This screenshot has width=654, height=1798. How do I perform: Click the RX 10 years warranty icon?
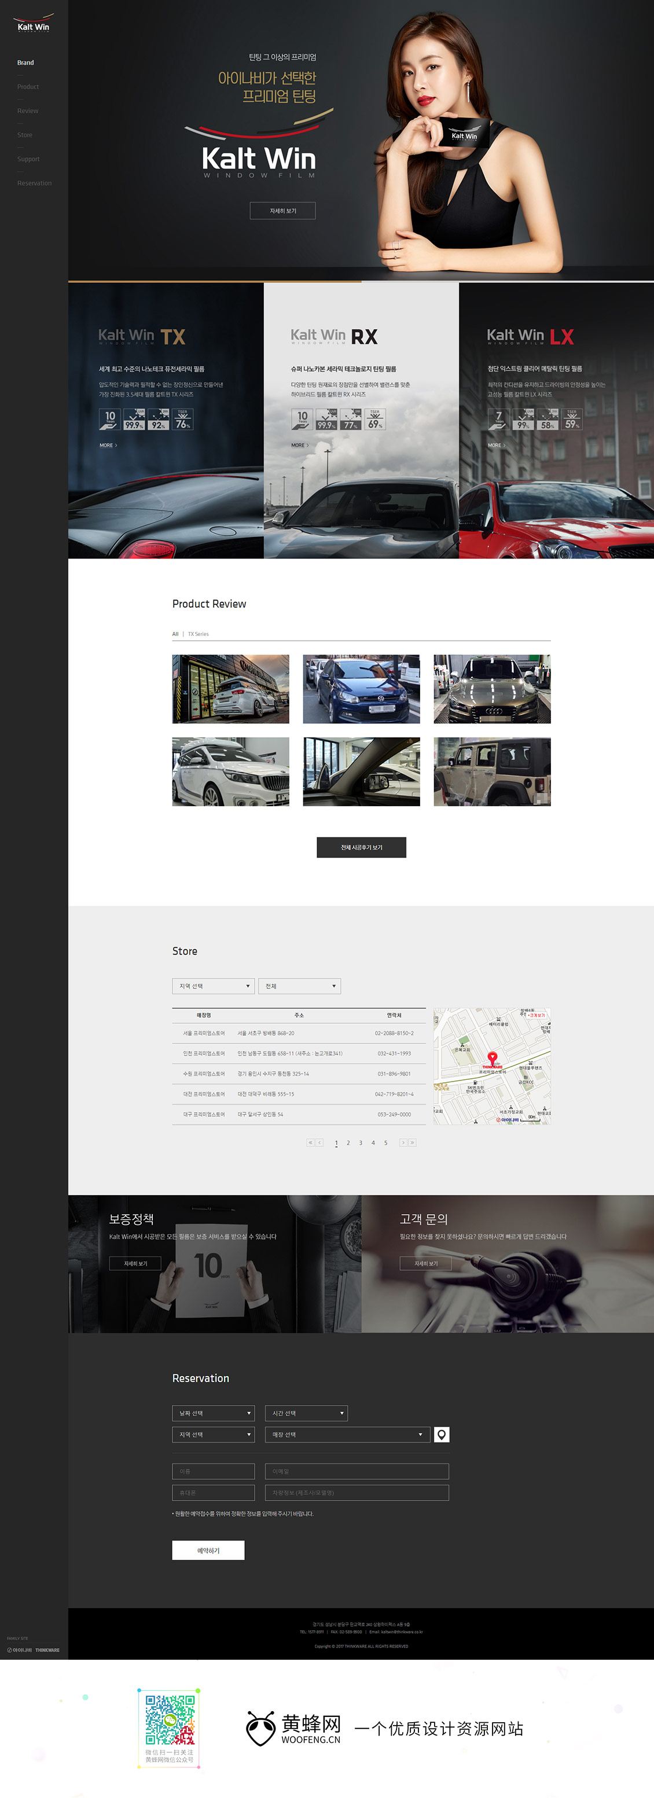tap(302, 419)
